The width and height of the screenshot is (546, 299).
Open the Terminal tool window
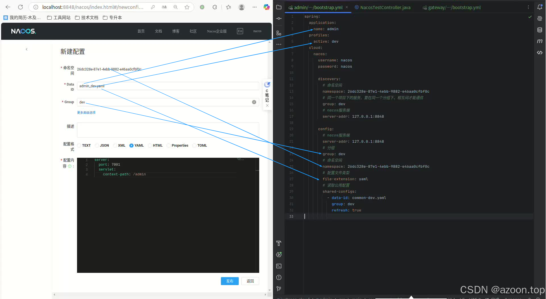point(279,266)
